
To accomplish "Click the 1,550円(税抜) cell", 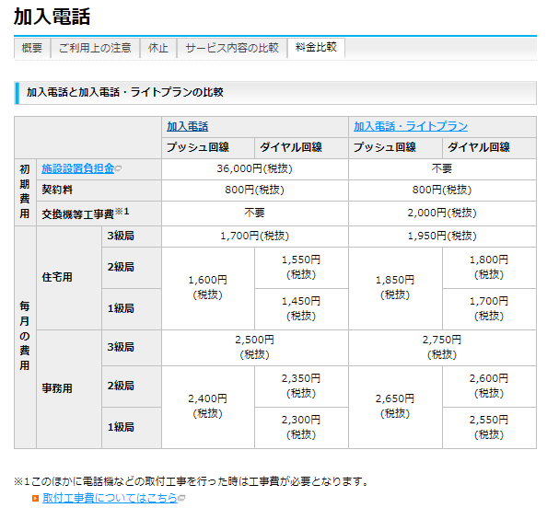I will pyautogui.click(x=301, y=267).
